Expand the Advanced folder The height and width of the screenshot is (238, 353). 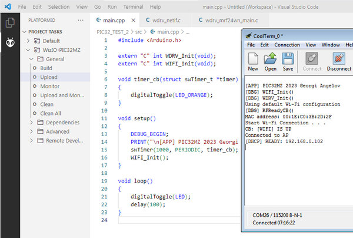tap(32, 131)
